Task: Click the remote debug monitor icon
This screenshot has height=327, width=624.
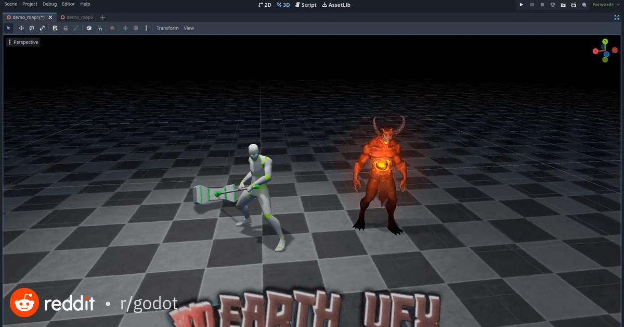Action: (x=553, y=5)
